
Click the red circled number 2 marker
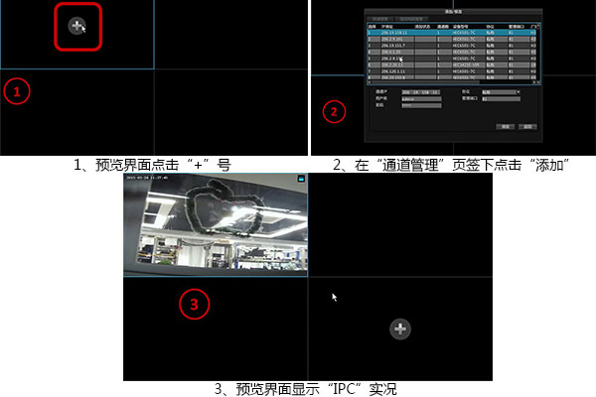point(336,111)
